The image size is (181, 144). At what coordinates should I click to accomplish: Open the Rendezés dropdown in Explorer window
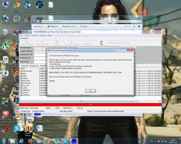(38, 26)
